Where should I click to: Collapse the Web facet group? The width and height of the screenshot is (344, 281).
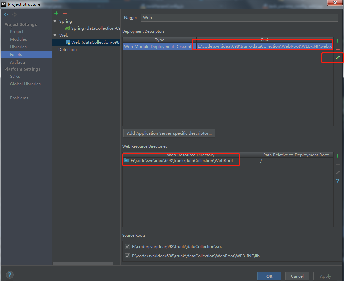pyautogui.click(x=55, y=35)
